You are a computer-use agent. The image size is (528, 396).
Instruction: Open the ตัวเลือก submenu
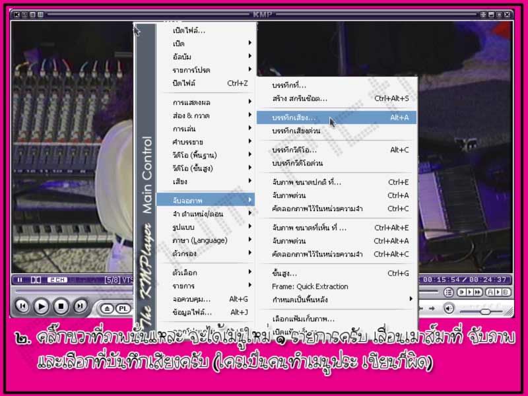(x=205, y=273)
